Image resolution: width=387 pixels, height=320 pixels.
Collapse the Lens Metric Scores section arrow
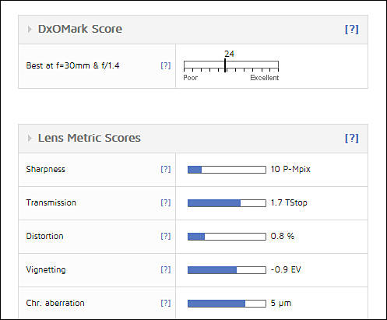coord(30,138)
